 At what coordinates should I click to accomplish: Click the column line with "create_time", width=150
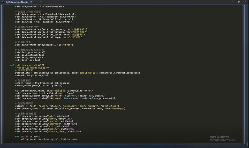(48, 131)
